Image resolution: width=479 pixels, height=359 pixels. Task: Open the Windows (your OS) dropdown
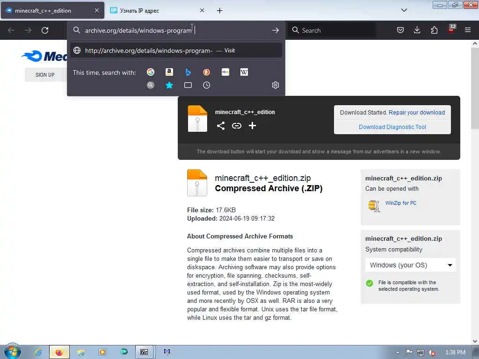(410, 265)
